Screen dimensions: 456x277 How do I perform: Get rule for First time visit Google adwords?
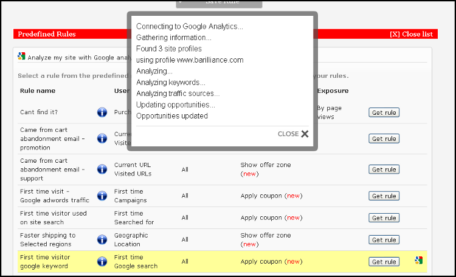coord(384,196)
